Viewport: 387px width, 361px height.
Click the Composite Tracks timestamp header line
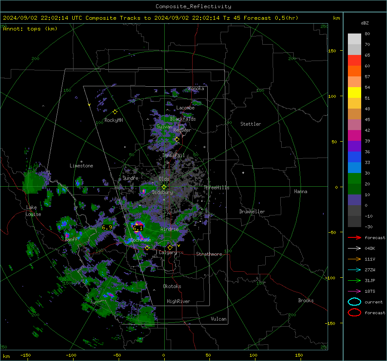150,18
